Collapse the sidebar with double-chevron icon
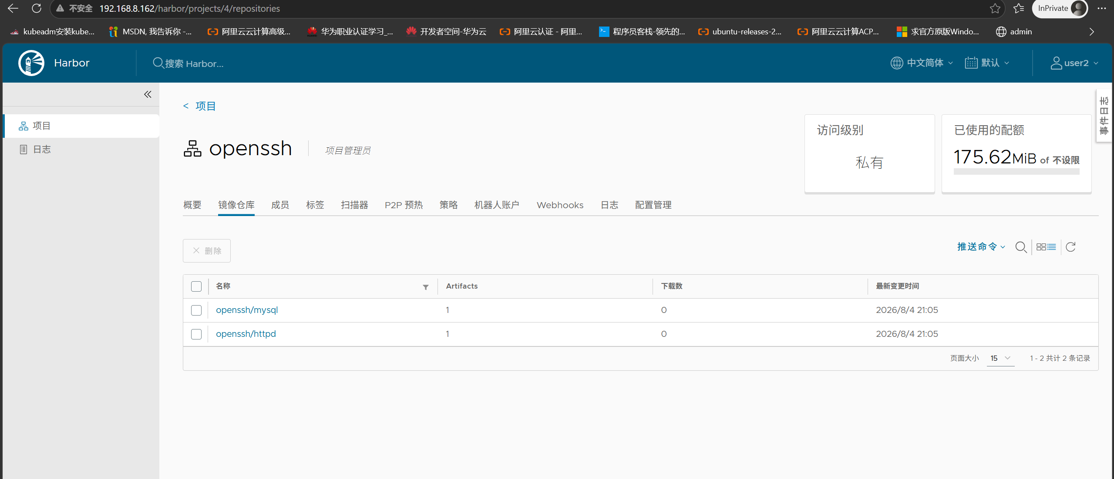The image size is (1114, 479). 148,94
